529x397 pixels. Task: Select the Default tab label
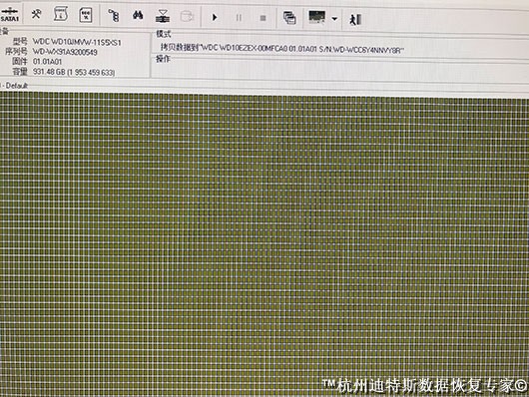point(16,86)
